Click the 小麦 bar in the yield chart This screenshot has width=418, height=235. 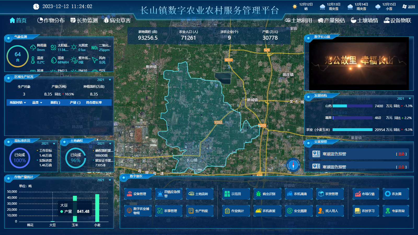point(97,208)
